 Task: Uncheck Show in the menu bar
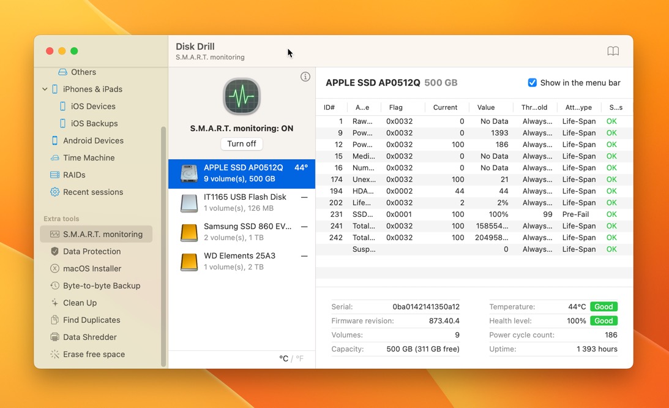532,83
